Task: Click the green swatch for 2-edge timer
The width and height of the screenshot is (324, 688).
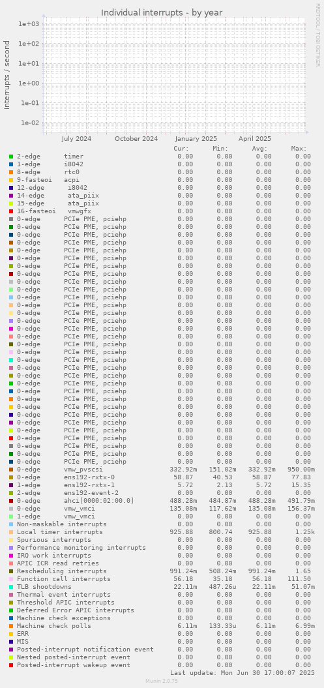Action: 11,157
